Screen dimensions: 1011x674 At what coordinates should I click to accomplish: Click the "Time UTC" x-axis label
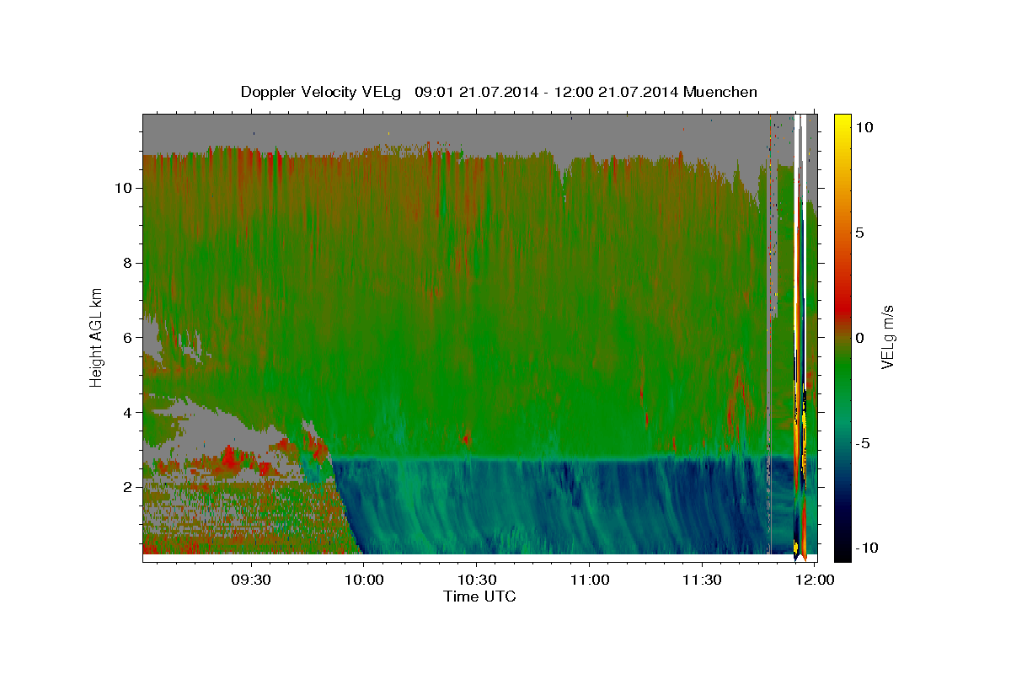(x=479, y=596)
